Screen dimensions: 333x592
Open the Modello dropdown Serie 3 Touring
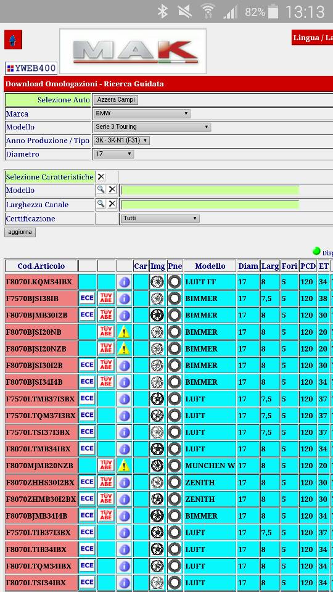(x=152, y=127)
